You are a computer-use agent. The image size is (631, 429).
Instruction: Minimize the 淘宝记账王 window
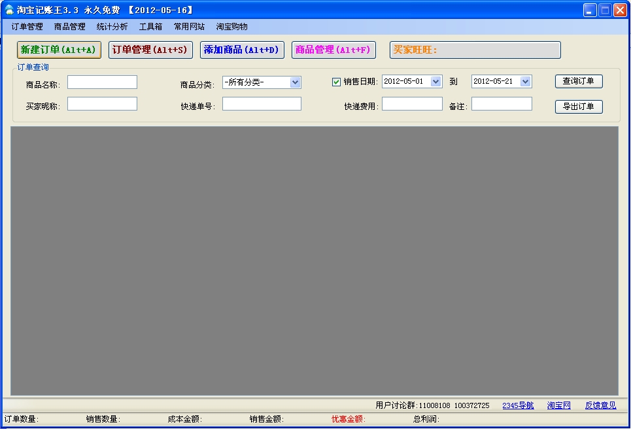coord(590,10)
